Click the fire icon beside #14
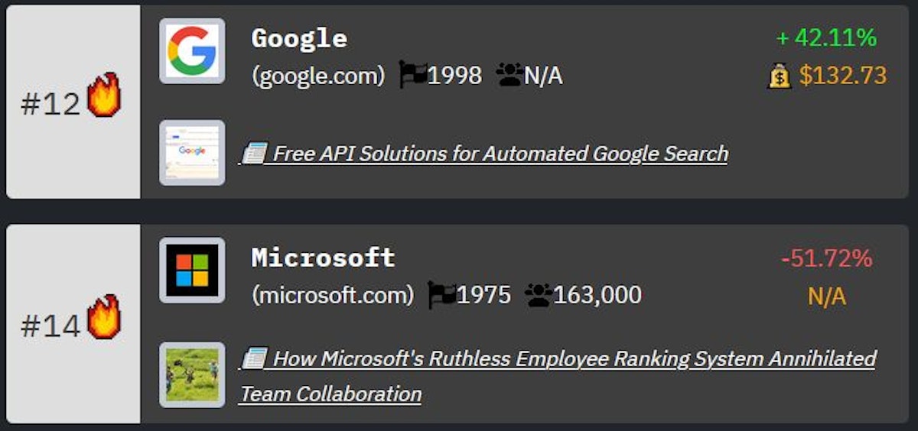The height and width of the screenshot is (431, 918). [103, 317]
